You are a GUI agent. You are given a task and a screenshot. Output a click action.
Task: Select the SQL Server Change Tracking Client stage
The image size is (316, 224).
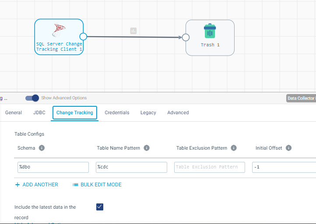[59, 37]
